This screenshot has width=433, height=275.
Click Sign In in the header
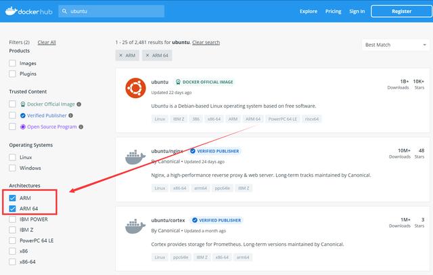(x=357, y=12)
